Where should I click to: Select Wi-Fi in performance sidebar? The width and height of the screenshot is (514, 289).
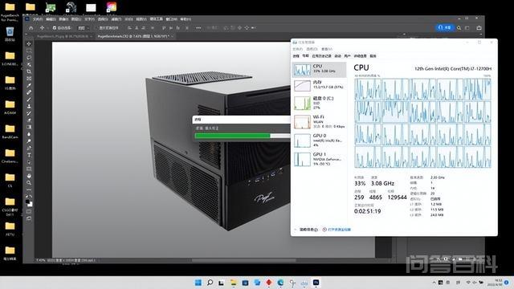pos(320,121)
